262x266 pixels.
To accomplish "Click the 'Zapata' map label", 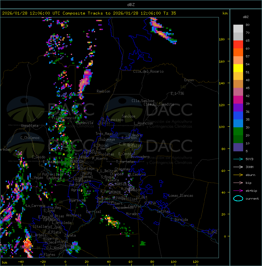I will click(70, 235).
